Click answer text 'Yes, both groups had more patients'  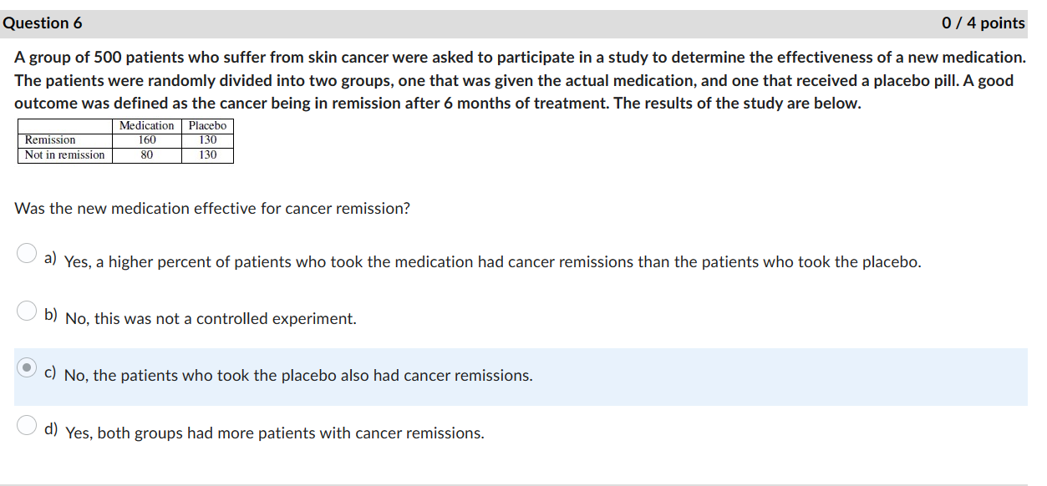click(275, 433)
